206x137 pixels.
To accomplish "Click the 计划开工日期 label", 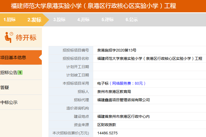I will coord(78,67).
